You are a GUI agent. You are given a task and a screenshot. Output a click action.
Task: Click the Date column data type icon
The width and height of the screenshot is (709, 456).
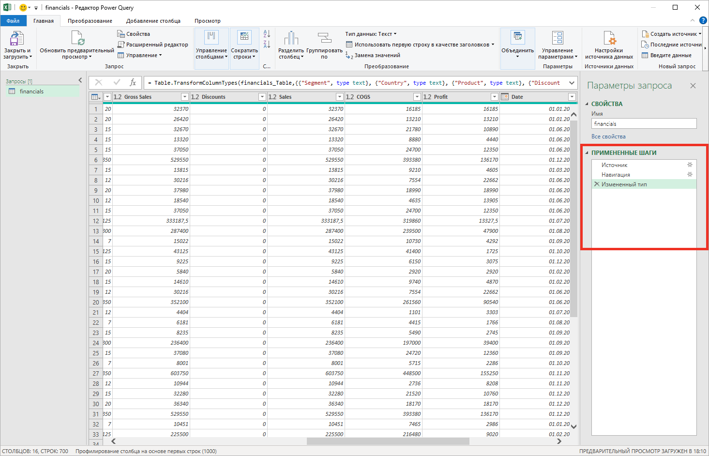[x=505, y=97]
